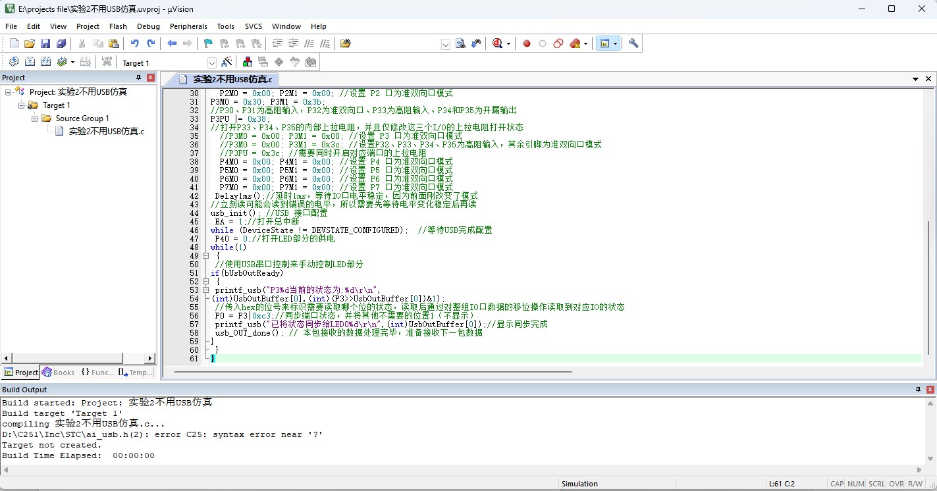Open the Flash menu

pyautogui.click(x=119, y=26)
